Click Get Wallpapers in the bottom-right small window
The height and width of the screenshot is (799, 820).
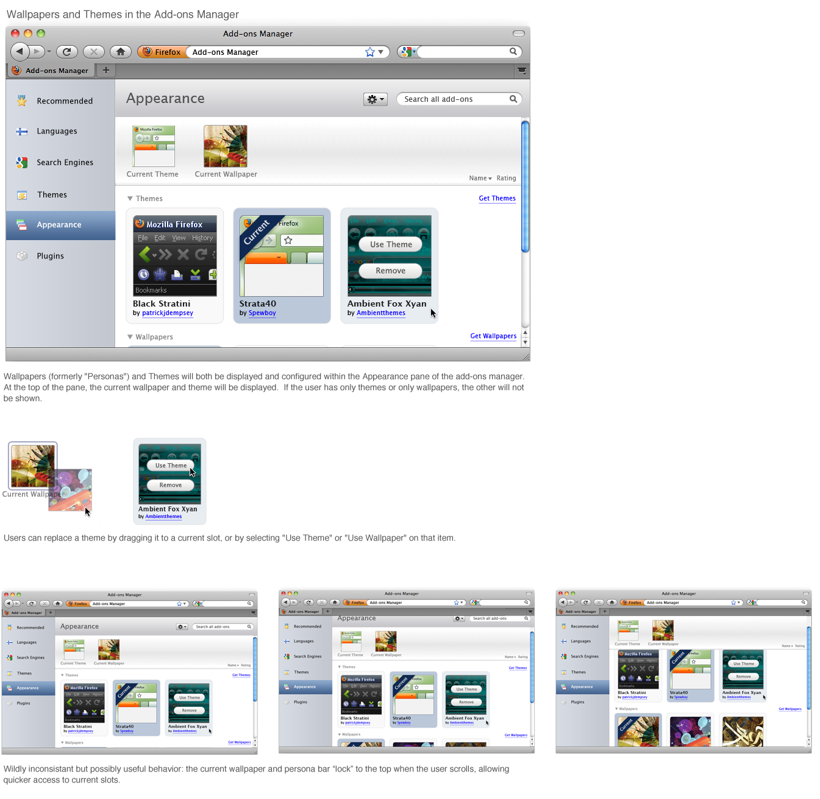pyautogui.click(x=790, y=709)
